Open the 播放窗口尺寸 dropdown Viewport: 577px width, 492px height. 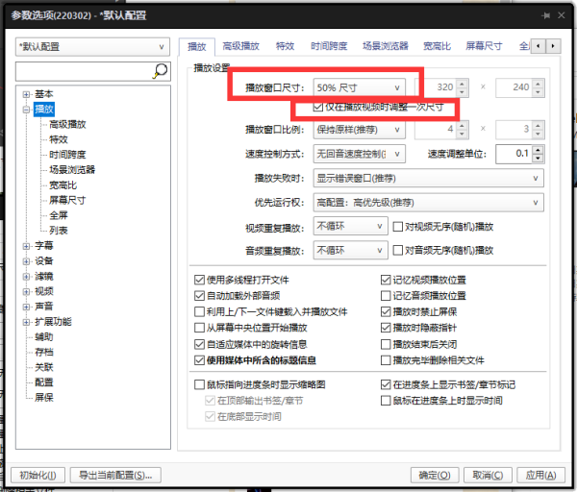(361, 88)
